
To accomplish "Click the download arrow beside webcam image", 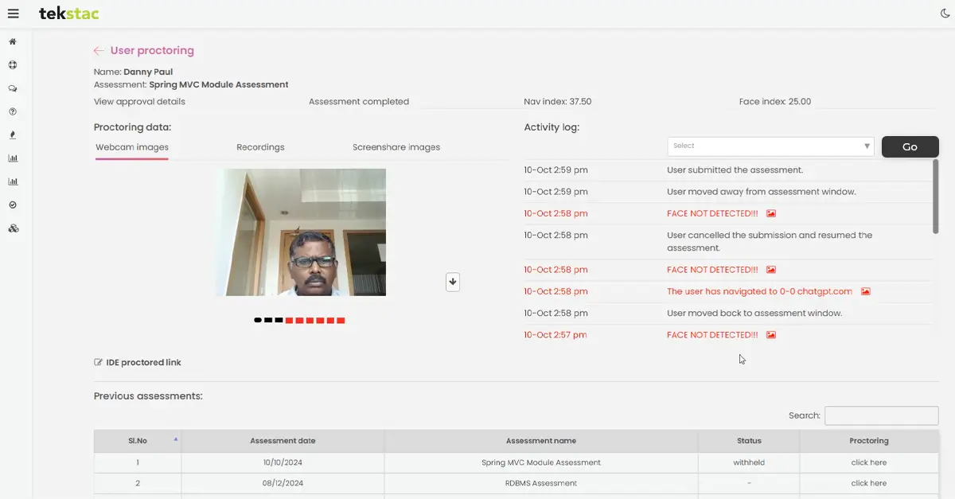I will tap(453, 282).
